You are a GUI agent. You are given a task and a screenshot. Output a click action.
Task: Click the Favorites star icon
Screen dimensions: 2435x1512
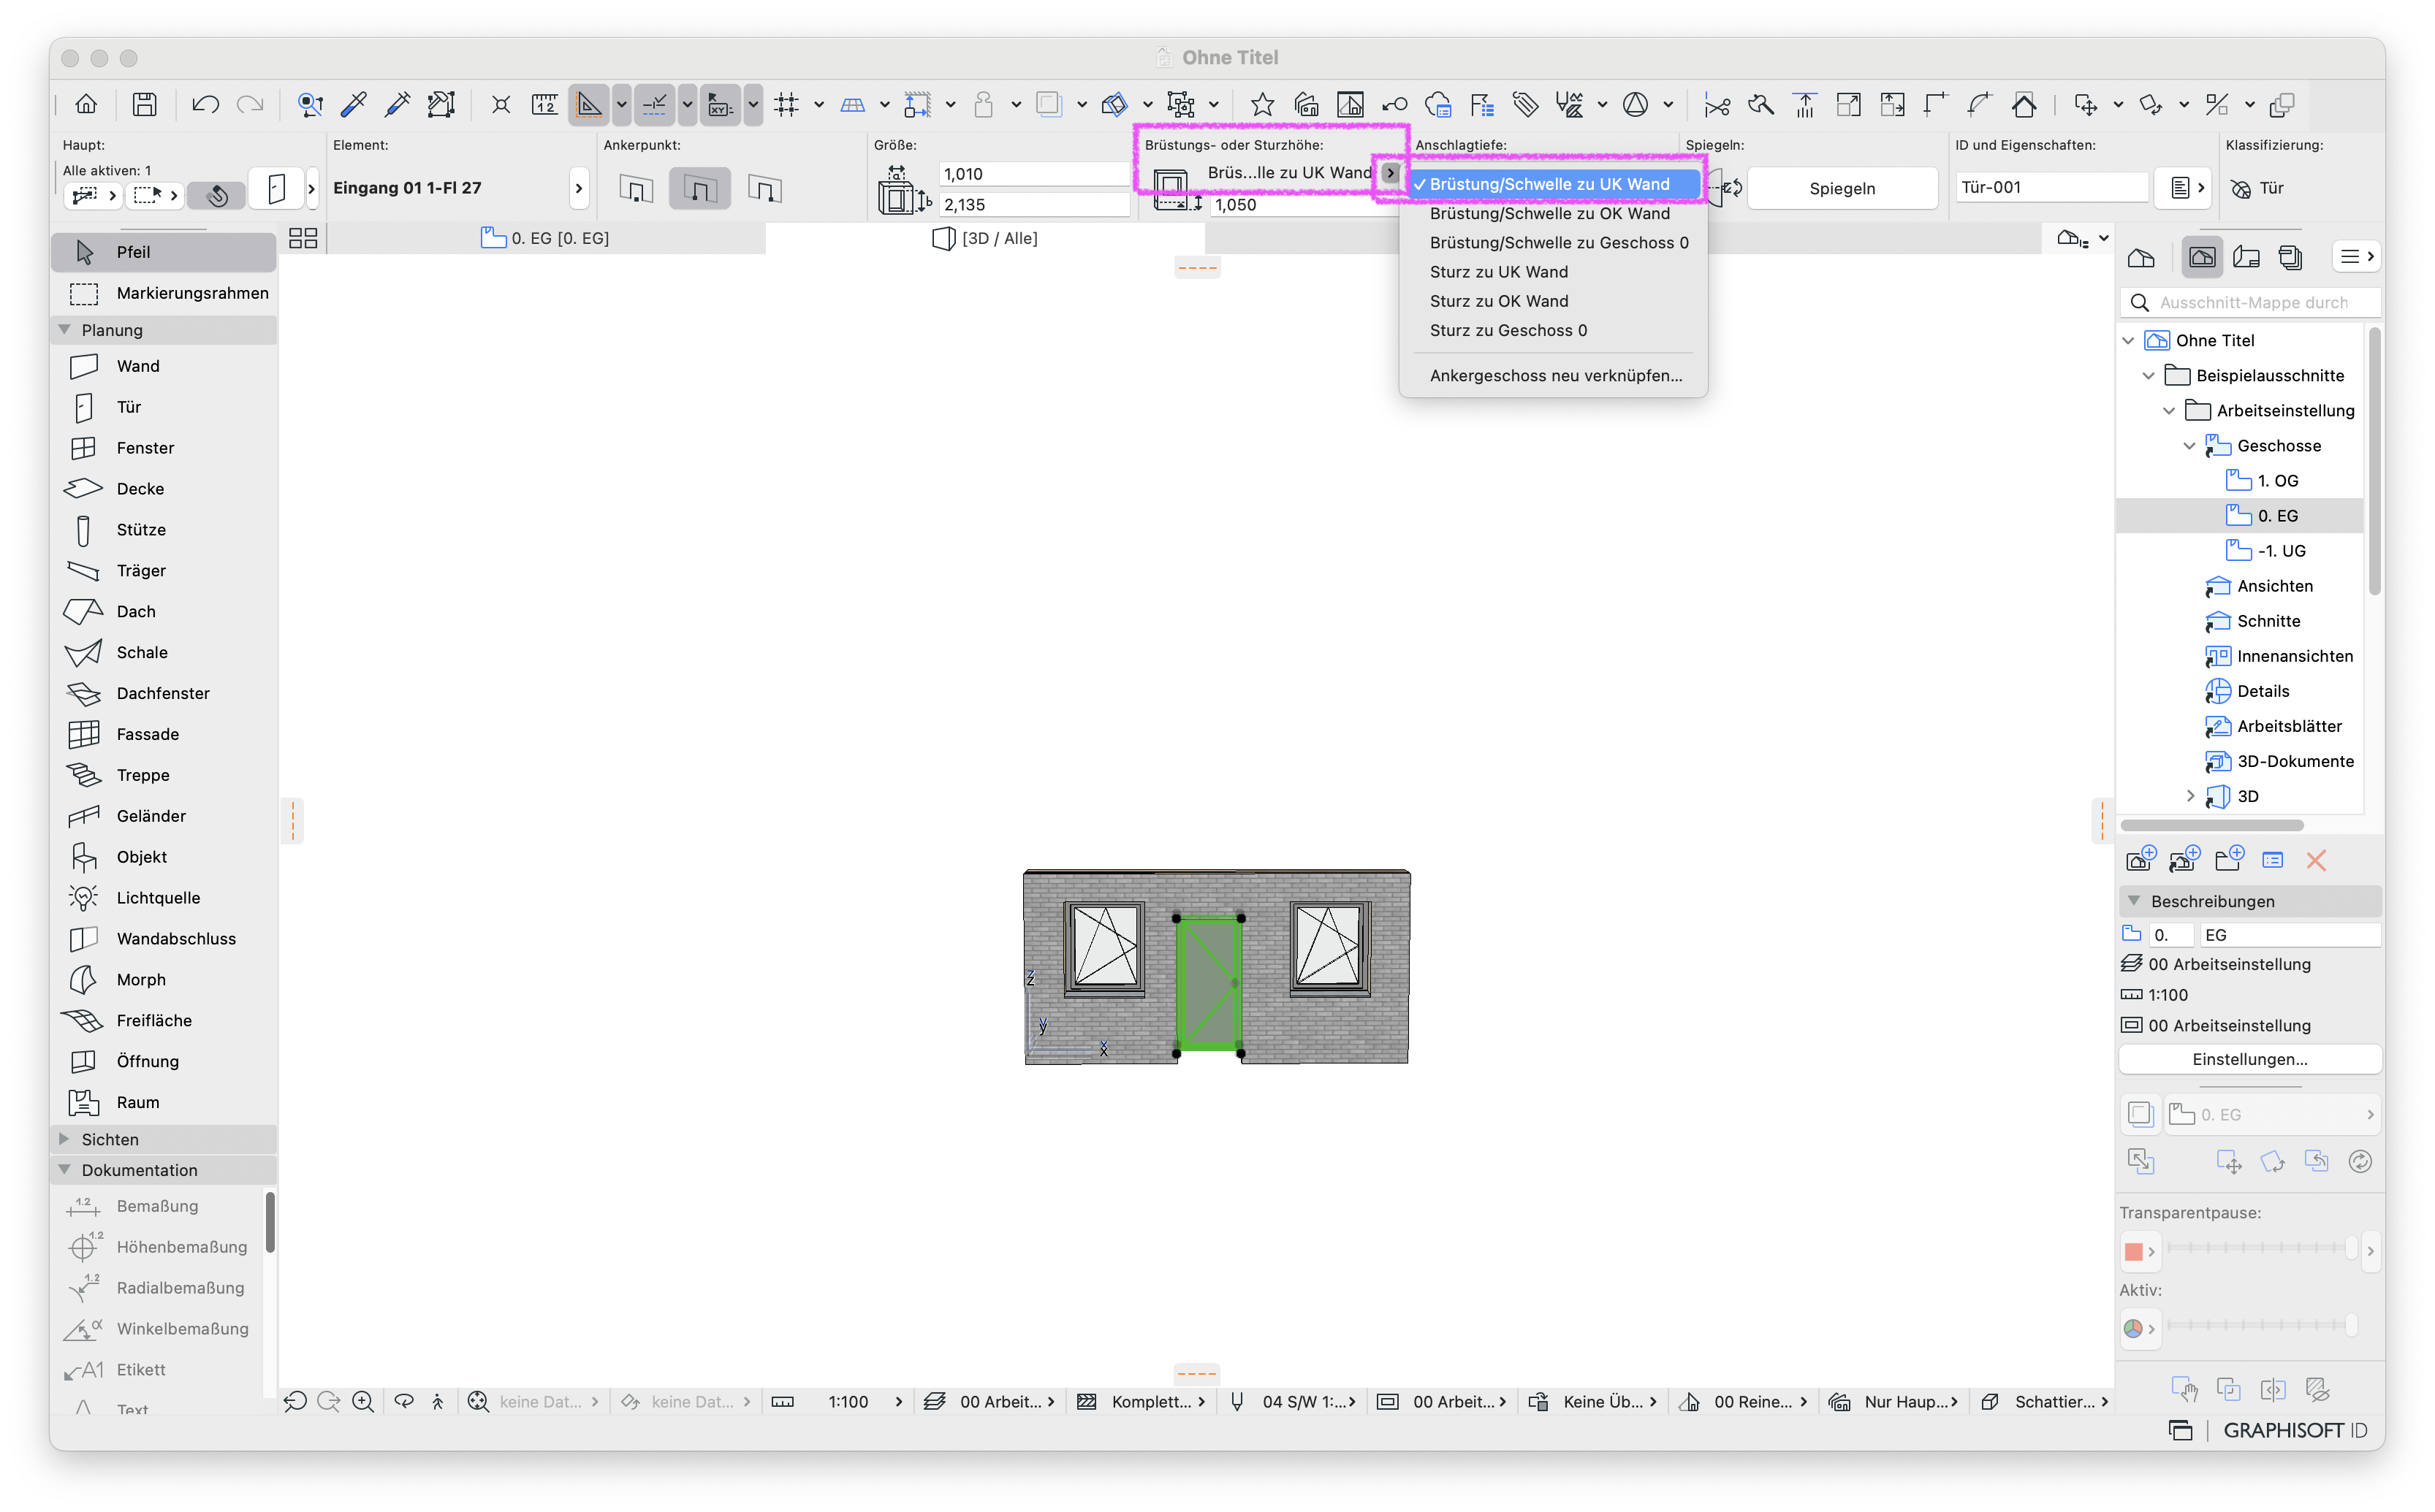(1261, 104)
